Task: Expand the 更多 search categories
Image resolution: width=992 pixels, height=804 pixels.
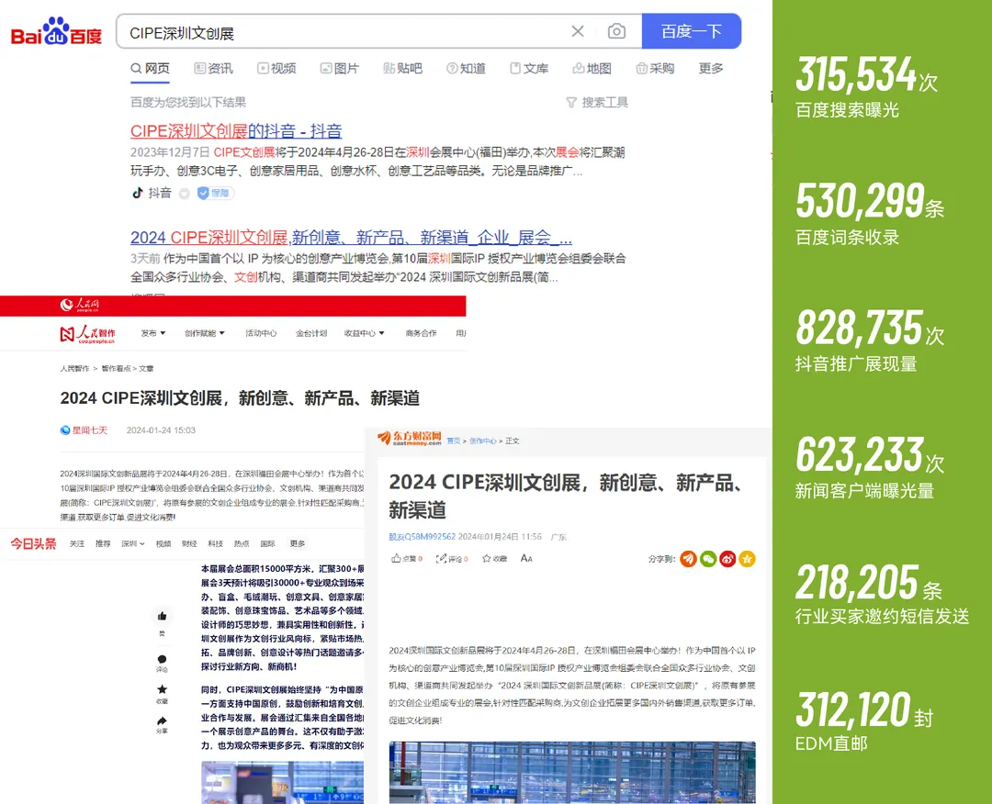Action: 711,68
